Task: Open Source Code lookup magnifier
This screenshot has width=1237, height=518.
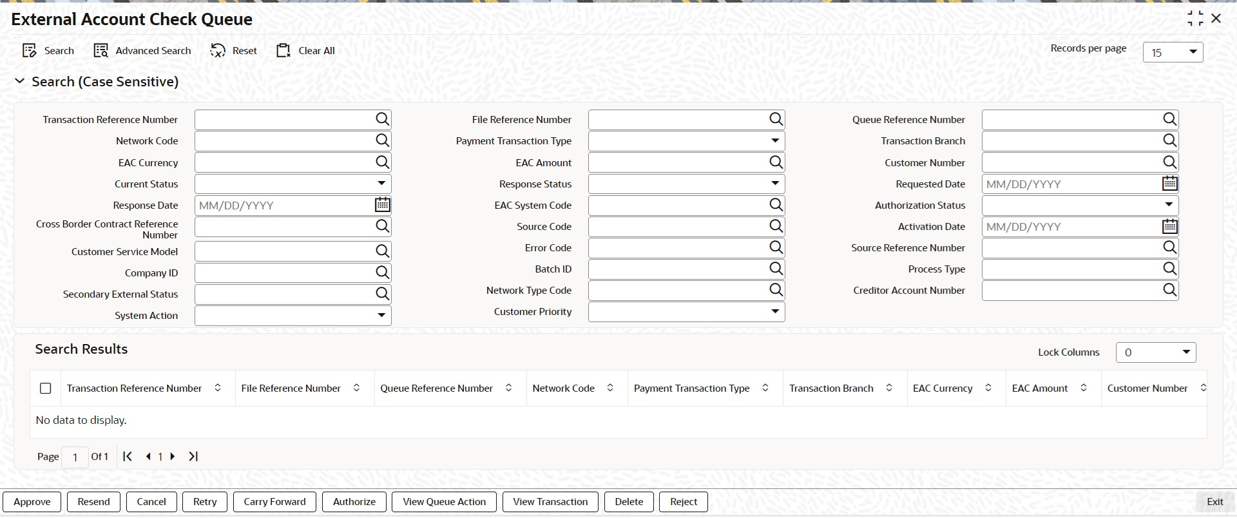Action: 776,226
